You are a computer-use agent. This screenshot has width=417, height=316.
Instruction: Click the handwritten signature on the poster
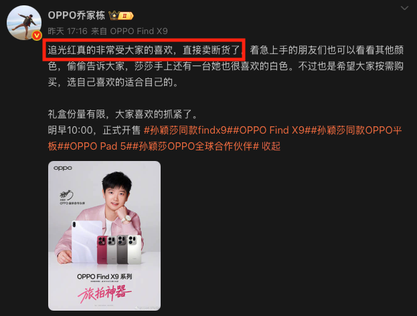(x=66, y=195)
